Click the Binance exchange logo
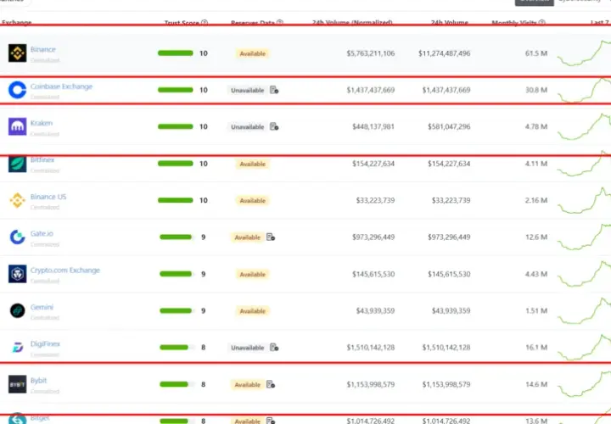 18,53
